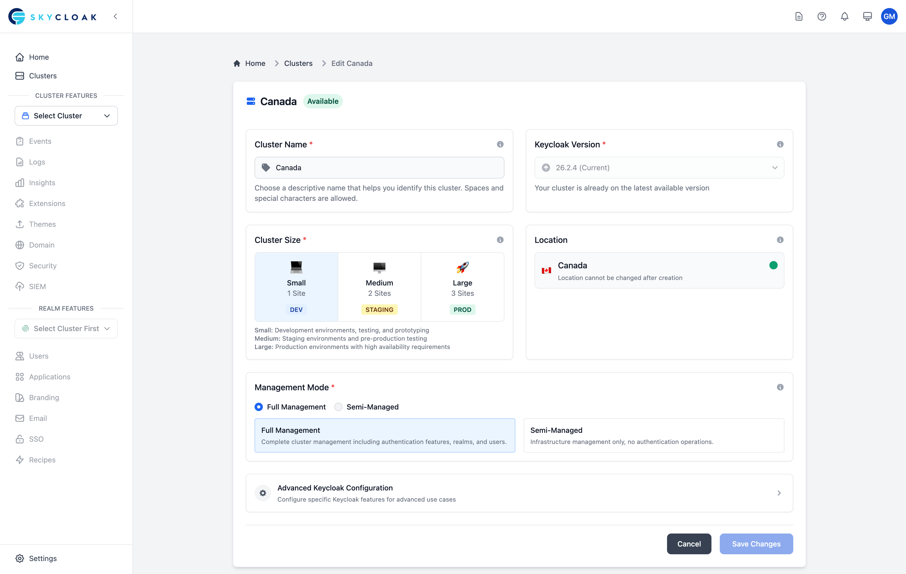This screenshot has height=574, width=906.
Task: Open the Keycloak Version dropdown
Action: [x=659, y=168]
